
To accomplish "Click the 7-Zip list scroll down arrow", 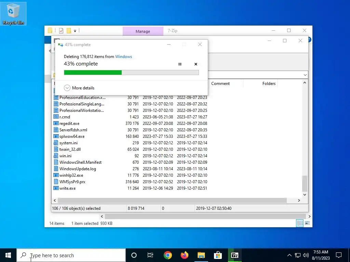I will click(x=305, y=194).
